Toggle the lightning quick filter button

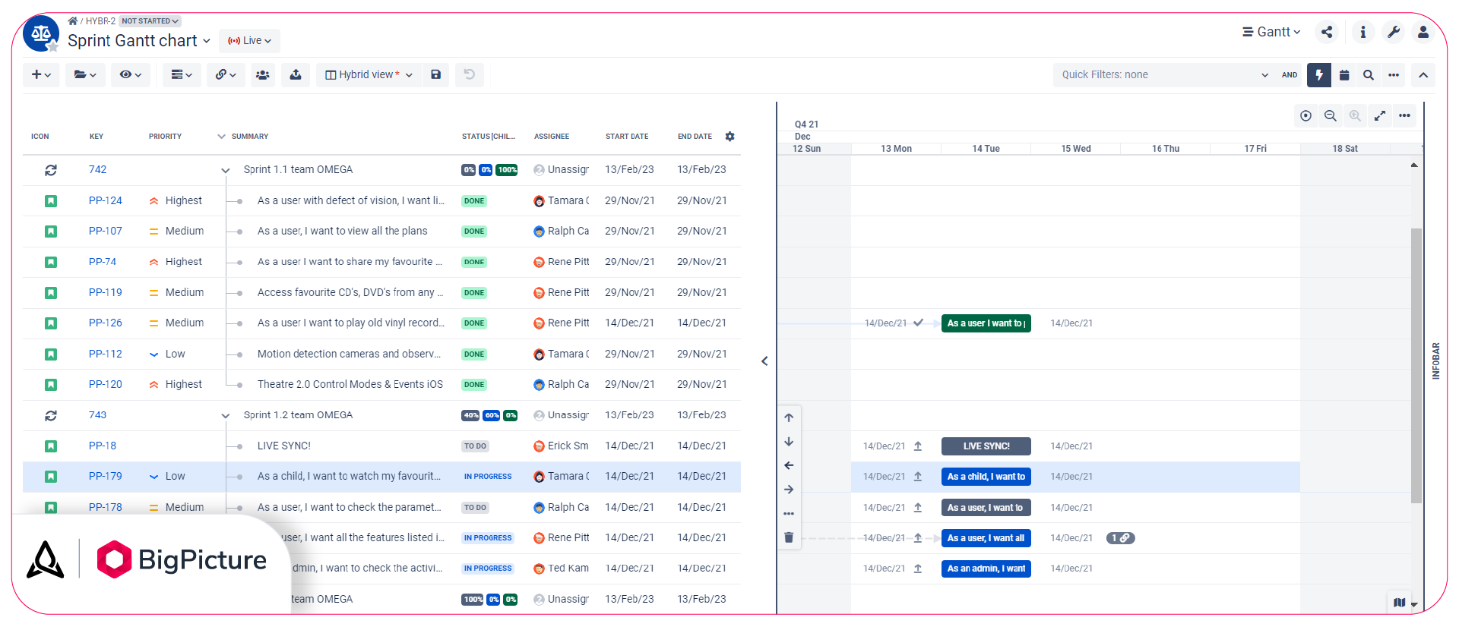coord(1319,74)
